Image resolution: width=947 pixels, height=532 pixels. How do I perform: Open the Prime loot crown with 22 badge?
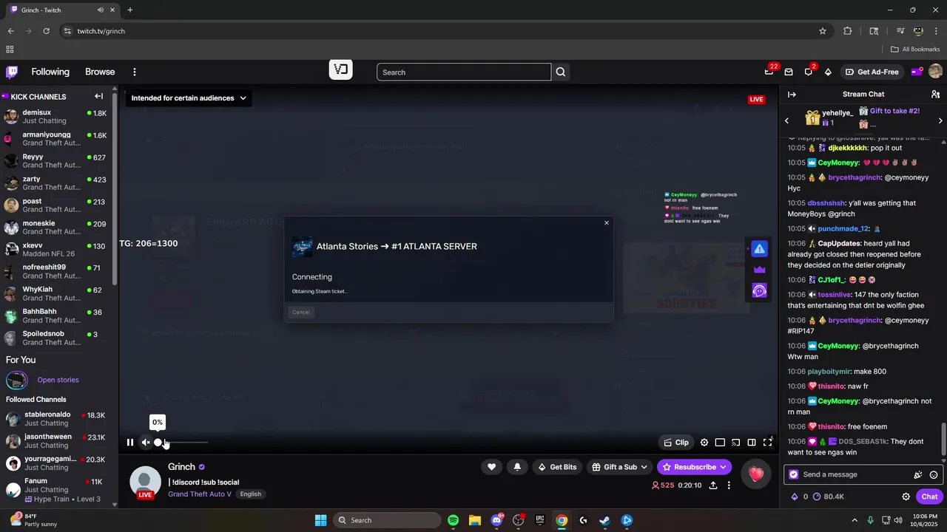[x=769, y=72]
